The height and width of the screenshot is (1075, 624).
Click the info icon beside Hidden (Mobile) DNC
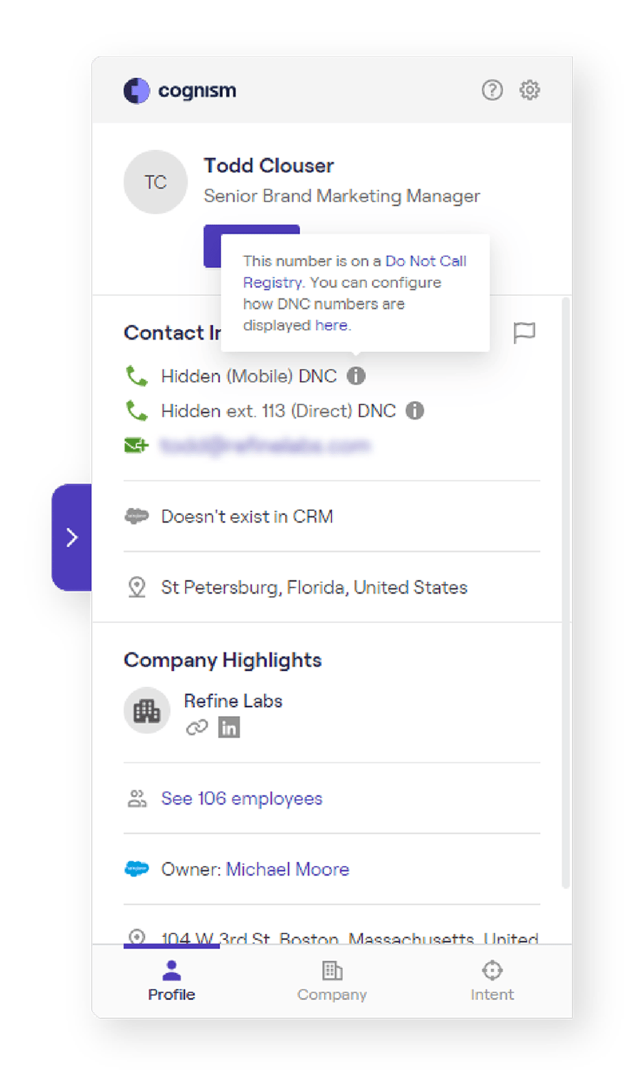[x=356, y=376]
